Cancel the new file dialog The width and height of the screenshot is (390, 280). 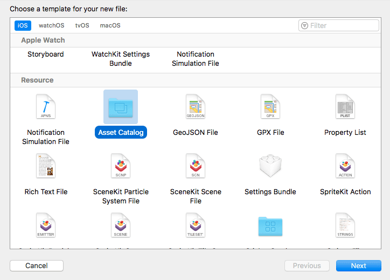[37, 265]
